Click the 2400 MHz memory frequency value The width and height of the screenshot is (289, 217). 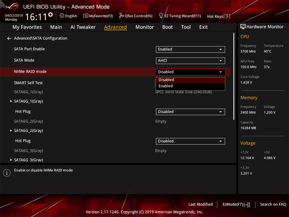248,113
